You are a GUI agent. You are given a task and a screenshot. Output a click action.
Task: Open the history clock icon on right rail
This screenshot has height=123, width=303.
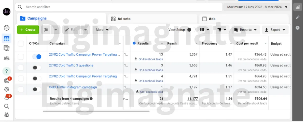298,28
